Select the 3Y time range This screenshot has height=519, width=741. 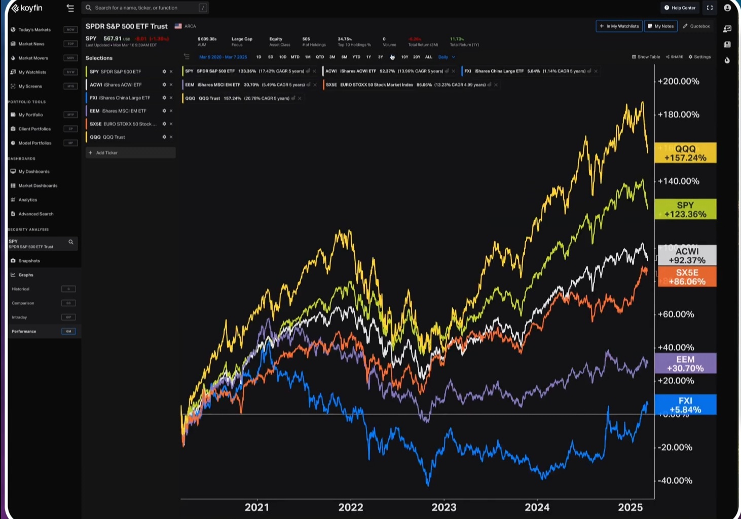pos(381,57)
